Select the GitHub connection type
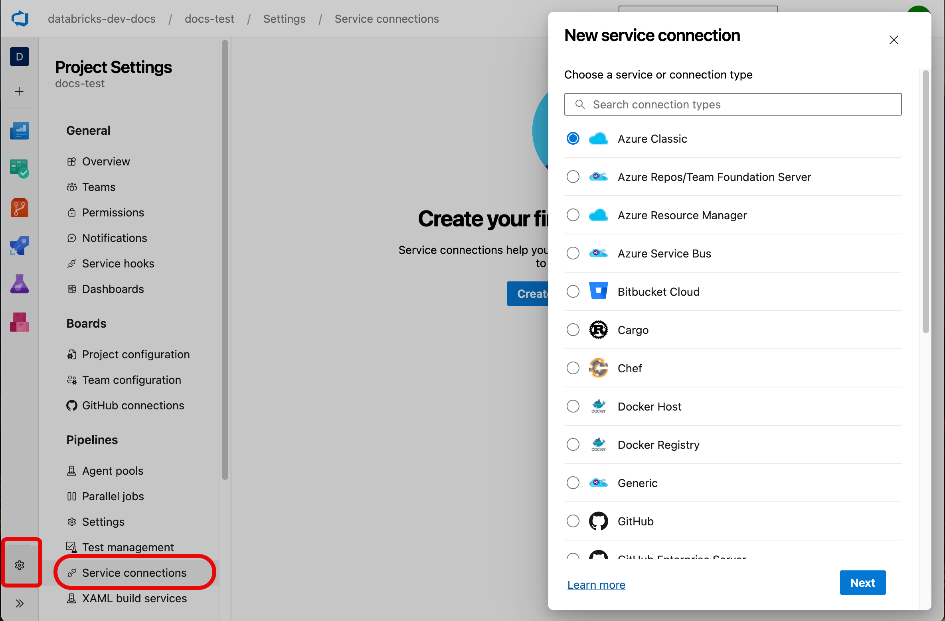Image resolution: width=945 pixels, height=621 pixels. pyautogui.click(x=574, y=521)
